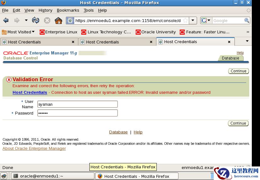Close the second Host Credentials tab
This screenshot has height=180, width=260.
point(151,42)
